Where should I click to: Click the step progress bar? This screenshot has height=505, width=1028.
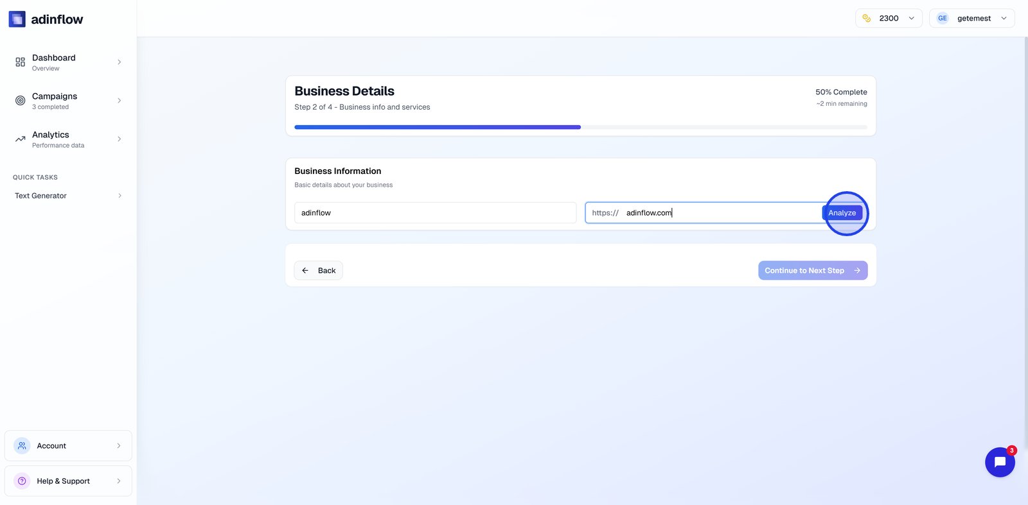pos(580,127)
